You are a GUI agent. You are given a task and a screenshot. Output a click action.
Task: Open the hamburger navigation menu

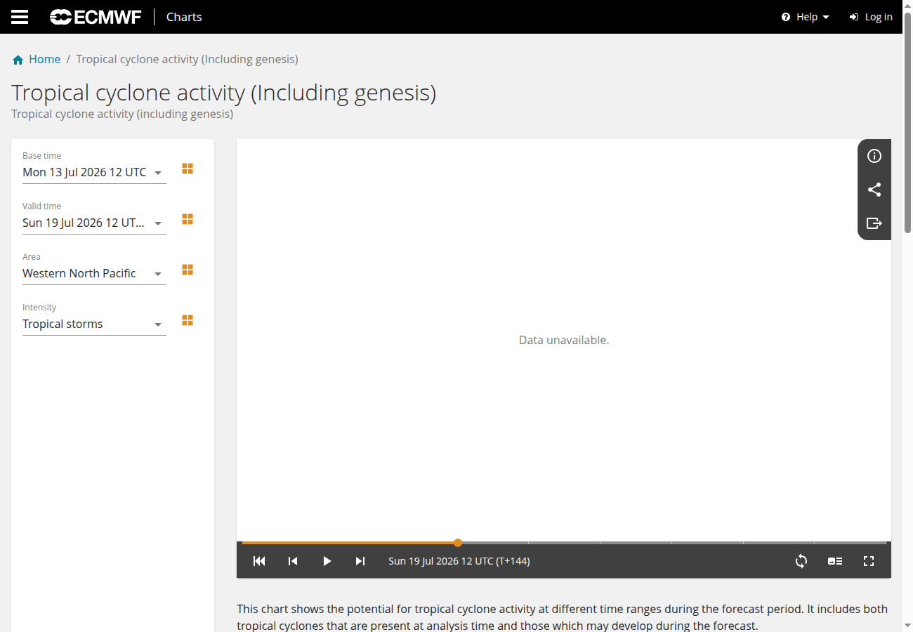[20, 17]
